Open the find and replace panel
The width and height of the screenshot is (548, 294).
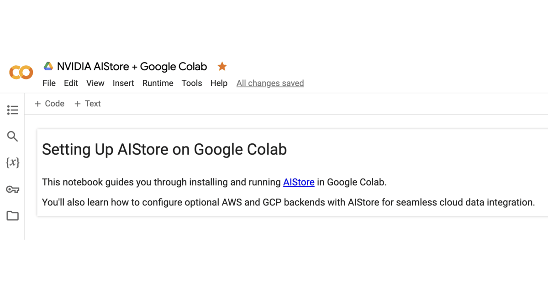click(12, 136)
